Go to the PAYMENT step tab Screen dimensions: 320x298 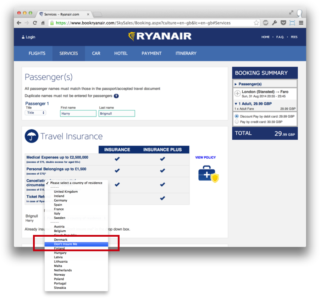(x=151, y=54)
